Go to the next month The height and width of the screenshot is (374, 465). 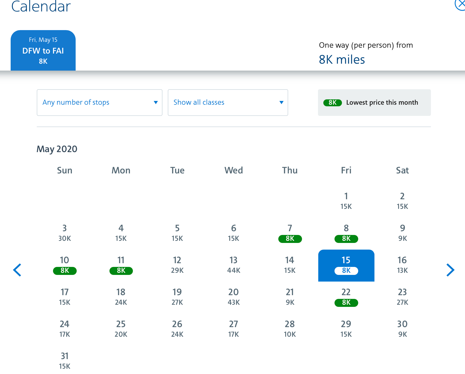point(450,270)
